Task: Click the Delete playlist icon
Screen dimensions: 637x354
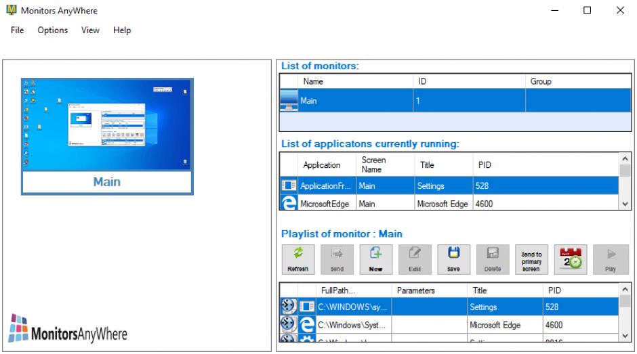Action: (493, 259)
